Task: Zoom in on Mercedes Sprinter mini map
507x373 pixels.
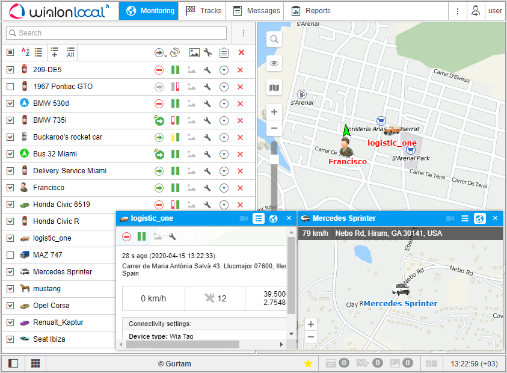Action: pyautogui.click(x=311, y=324)
